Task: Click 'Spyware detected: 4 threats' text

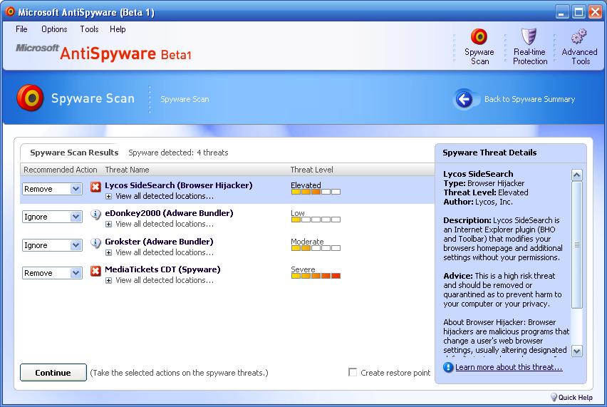Action: pyautogui.click(x=178, y=153)
